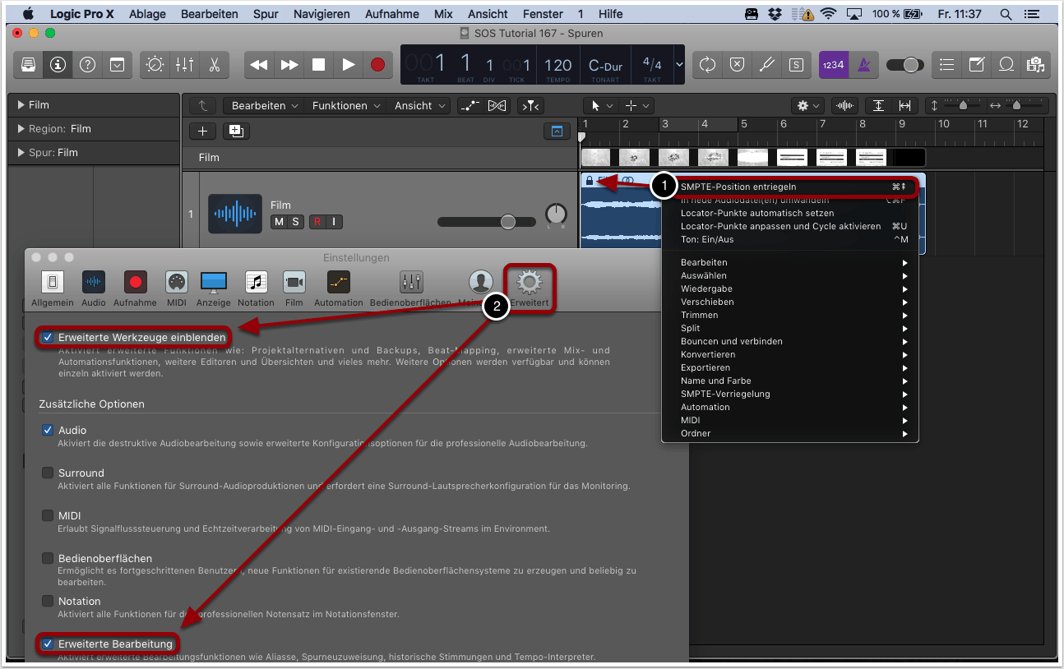Image resolution: width=1064 pixels, height=669 pixels.
Task: Open the Mixer from the toolbar
Action: pyautogui.click(x=184, y=65)
